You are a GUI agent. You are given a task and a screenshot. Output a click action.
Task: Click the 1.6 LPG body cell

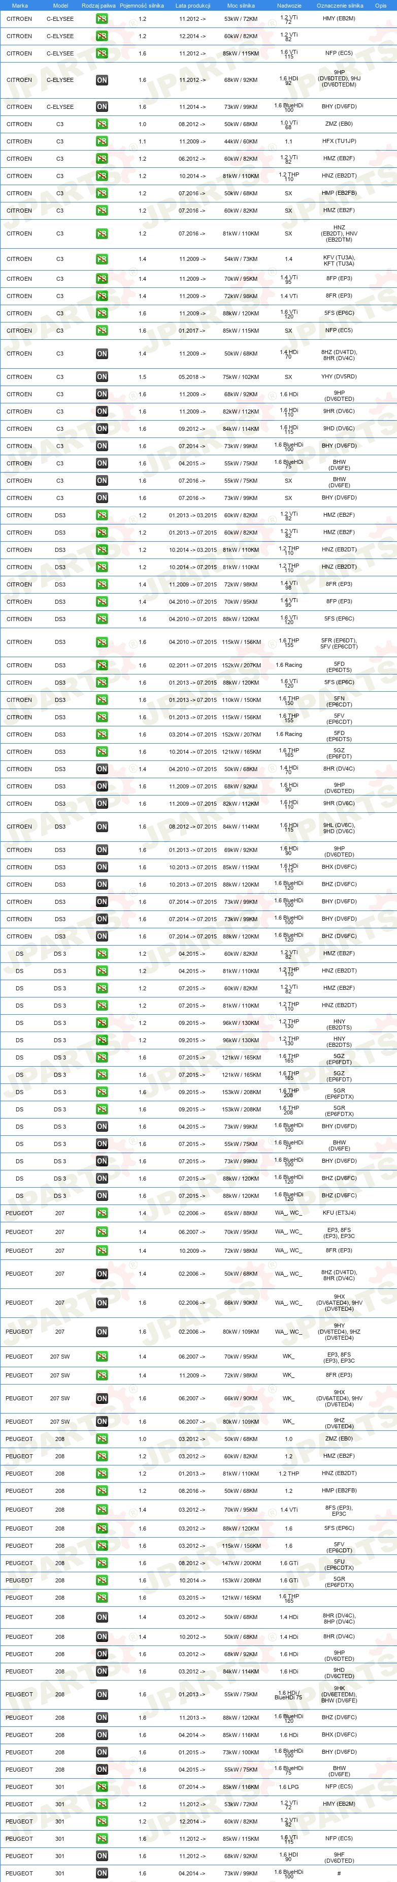(289, 1786)
